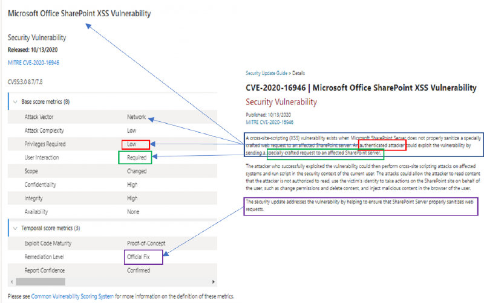Select the Attack Complexity row label
The height and width of the screenshot is (303, 484).
tap(44, 130)
